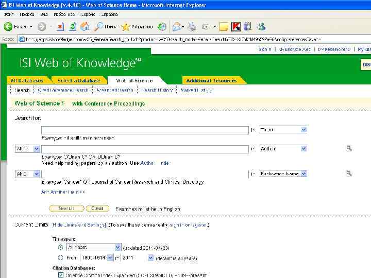Click the Research book toolbar icon
This screenshot has height=278, width=371.
(248, 27)
